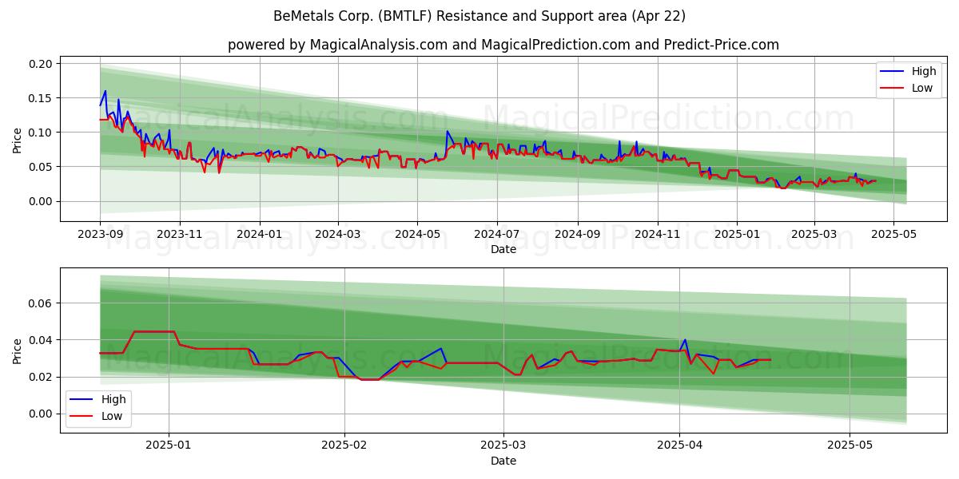Click the '2024-03' x-axis label on the top chart
The width and height of the screenshot is (959, 479).
[338, 236]
